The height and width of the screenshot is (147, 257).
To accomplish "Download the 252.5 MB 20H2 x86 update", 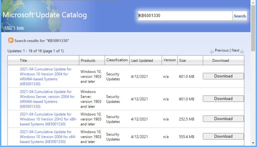I will point(223,119).
